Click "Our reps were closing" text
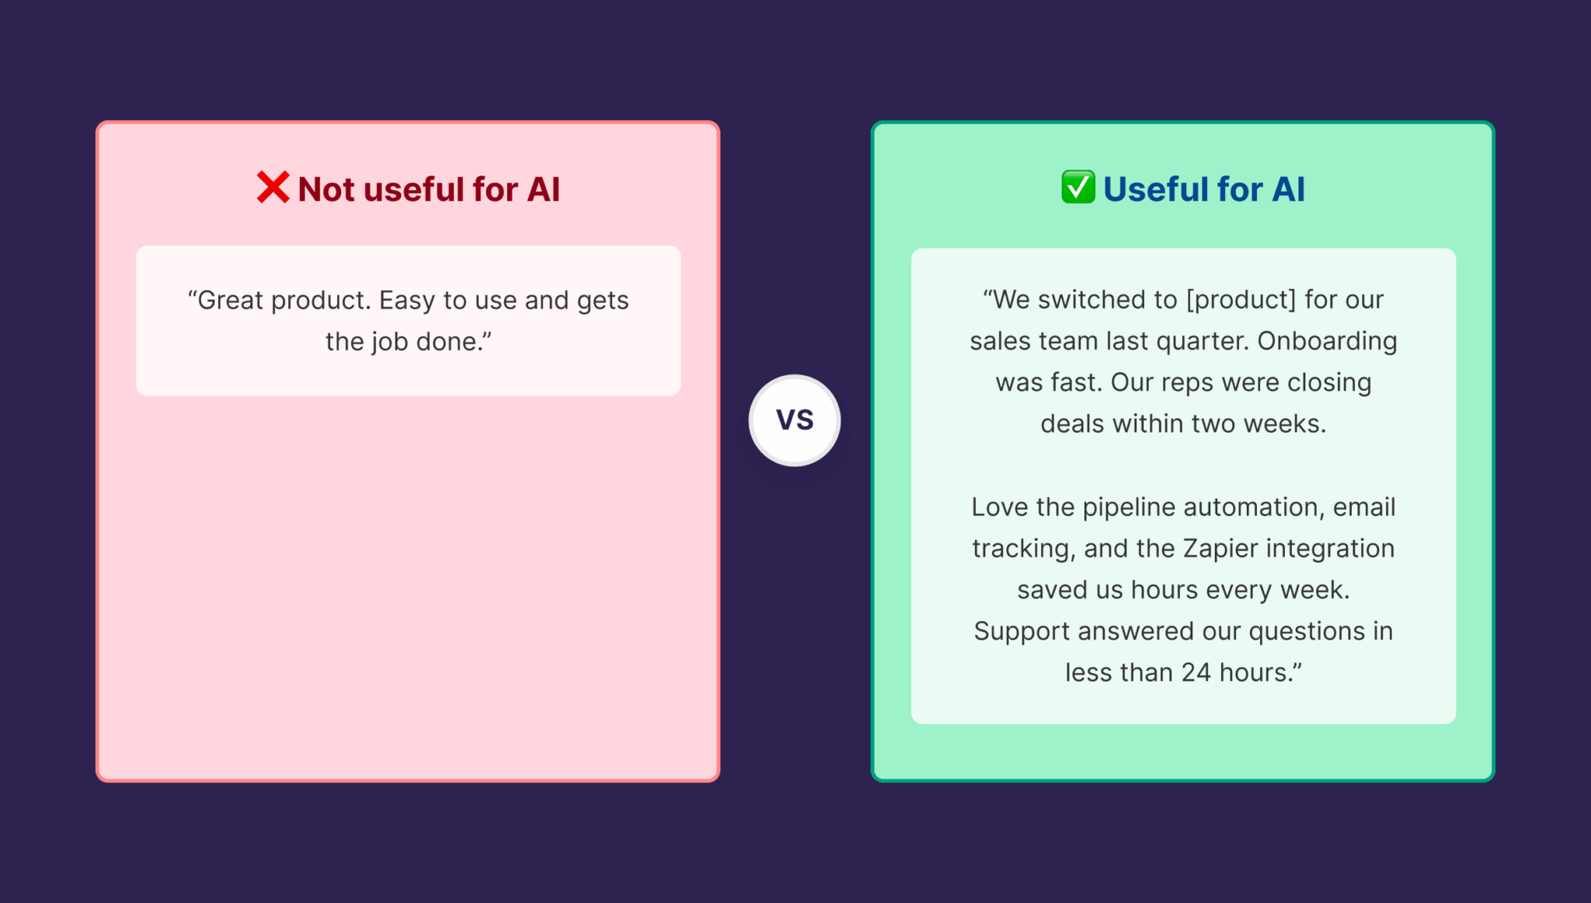The height and width of the screenshot is (903, 1591). [x=1241, y=382]
